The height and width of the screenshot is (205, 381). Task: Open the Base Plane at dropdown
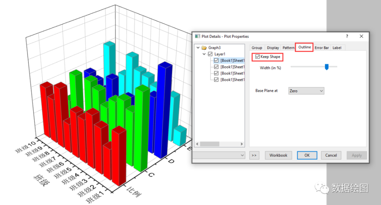tap(306, 91)
